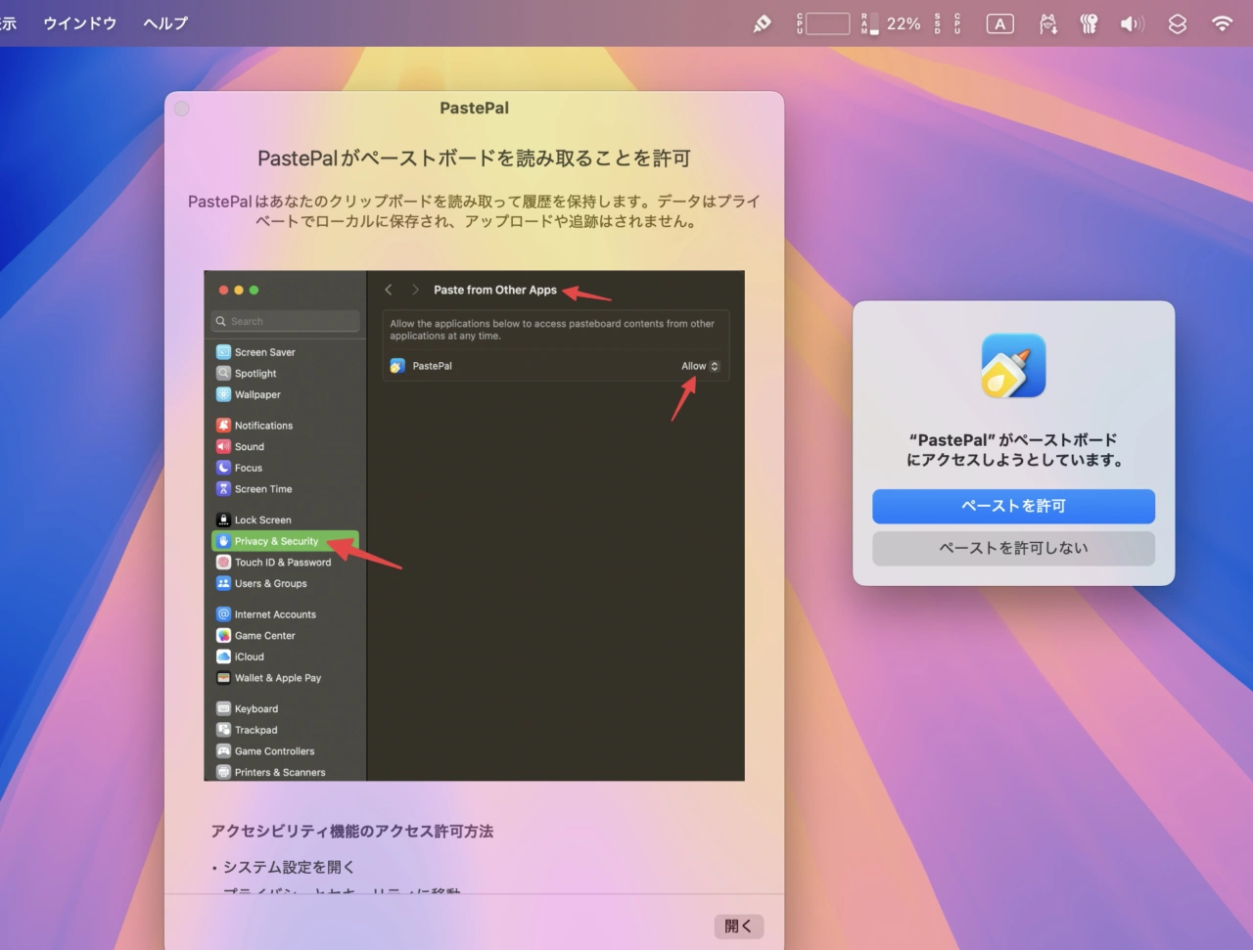The width and height of the screenshot is (1253, 950).
Task: Deny paste with ペーストを許可しない button
Action: (x=1013, y=548)
